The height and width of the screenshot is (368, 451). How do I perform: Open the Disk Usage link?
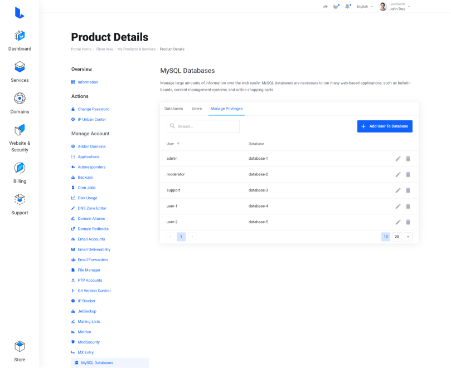click(88, 198)
